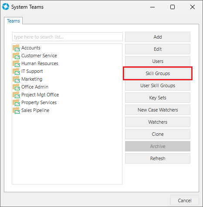203x207 pixels.
Task: Open the Key Sets button
Action: click(158, 98)
